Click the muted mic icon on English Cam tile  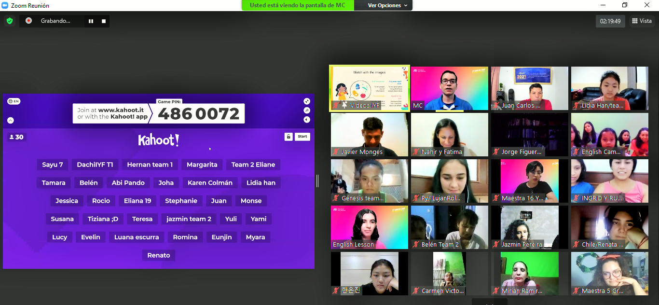[576, 152]
